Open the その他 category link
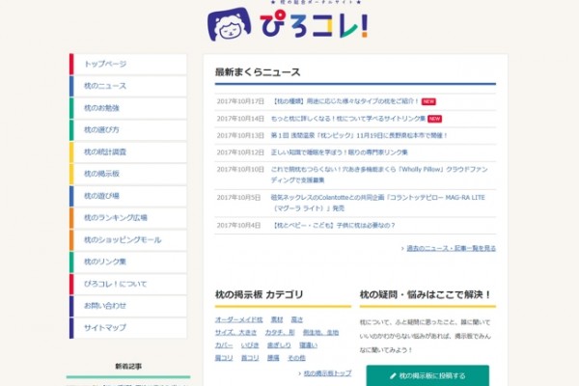The image size is (579, 386). [x=296, y=358]
